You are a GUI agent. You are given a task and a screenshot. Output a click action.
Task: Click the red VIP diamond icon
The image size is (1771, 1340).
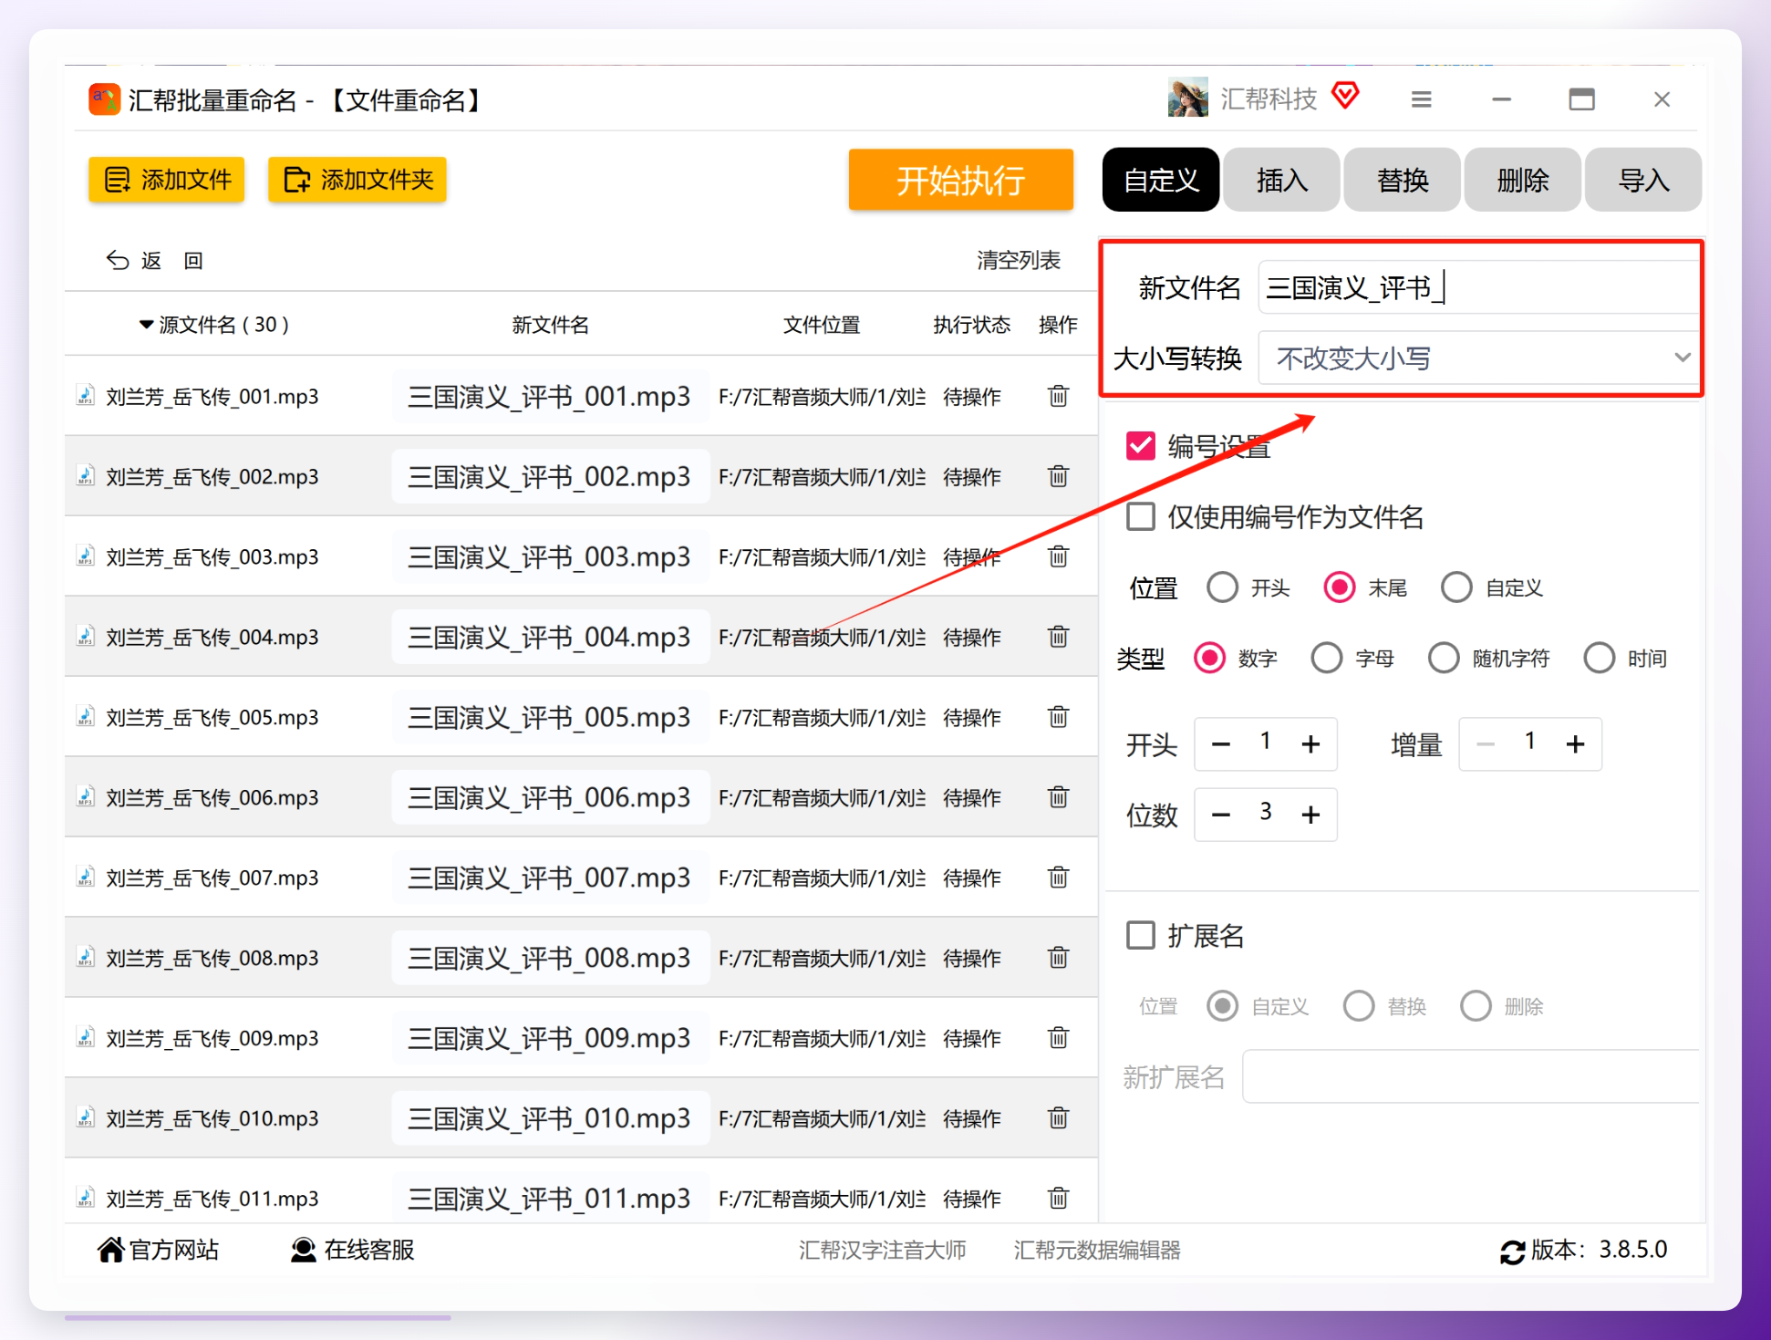(1345, 95)
